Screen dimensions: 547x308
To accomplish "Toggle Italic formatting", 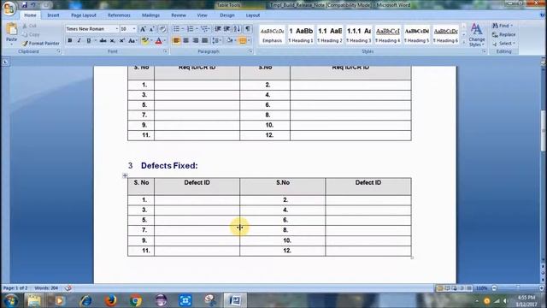I will coord(79,40).
